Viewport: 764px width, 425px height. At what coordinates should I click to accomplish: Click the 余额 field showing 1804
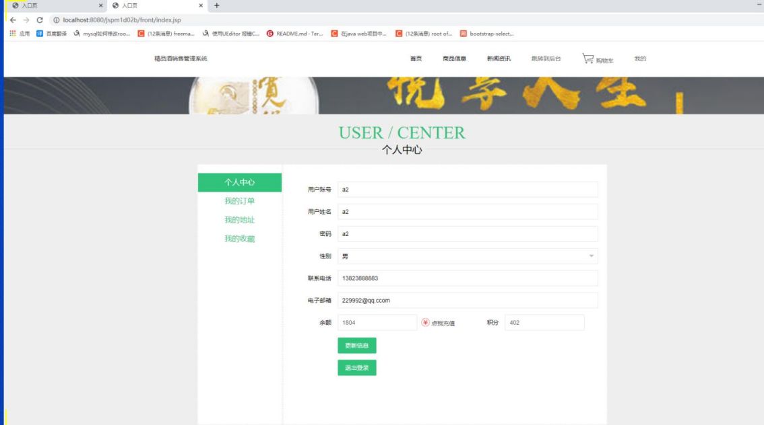[x=377, y=322]
